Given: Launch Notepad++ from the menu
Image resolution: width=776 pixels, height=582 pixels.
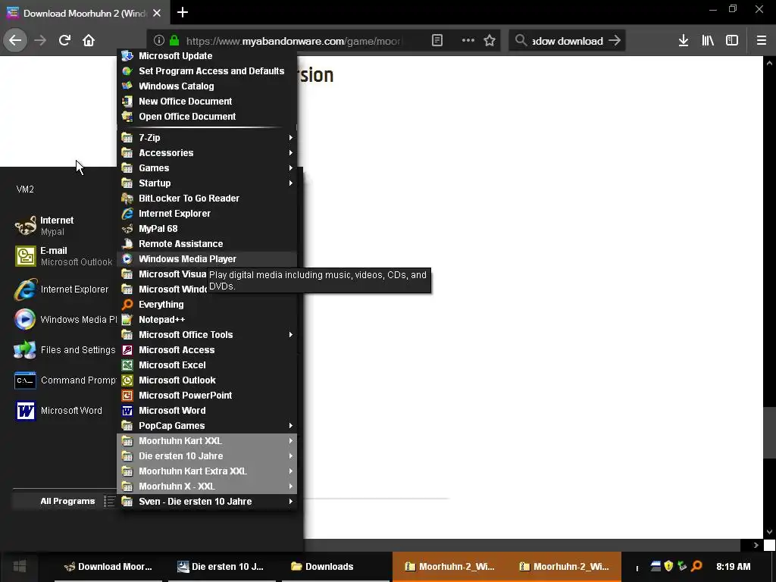Looking at the screenshot, I should pos(207,320).
